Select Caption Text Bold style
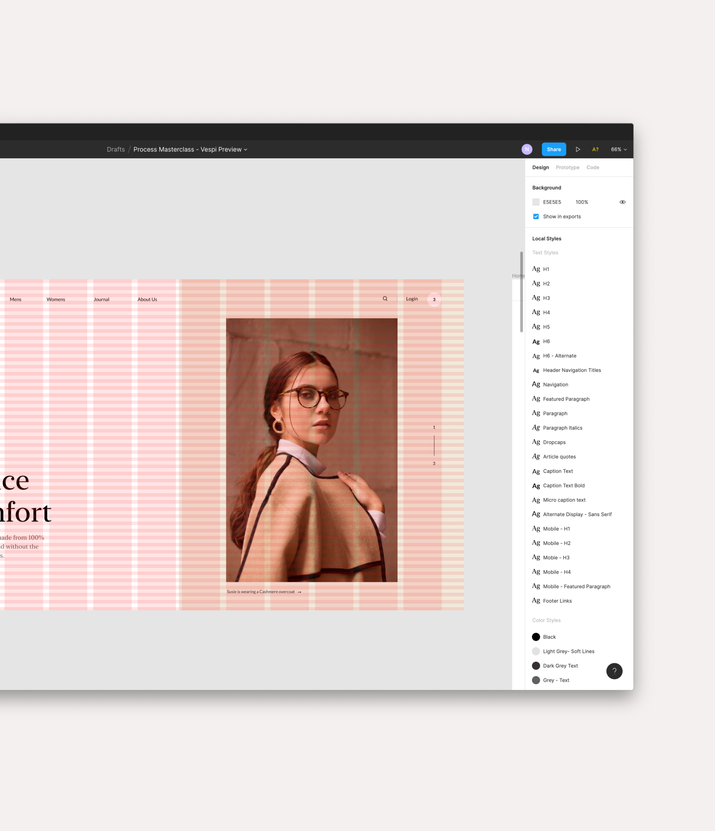Image resolution: width=715 pixels, height=831 pixels. tap(579, 486)
